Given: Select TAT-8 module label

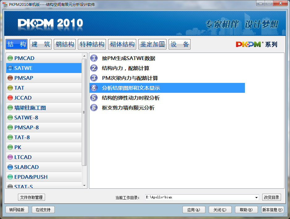Looking at the screenshot, I should coord(22,137).
